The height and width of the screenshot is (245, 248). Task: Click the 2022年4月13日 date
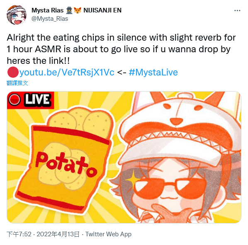tap(58, 234)
